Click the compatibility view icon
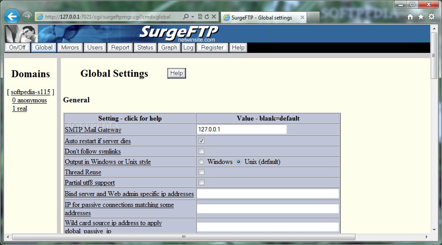 point(200,16)
